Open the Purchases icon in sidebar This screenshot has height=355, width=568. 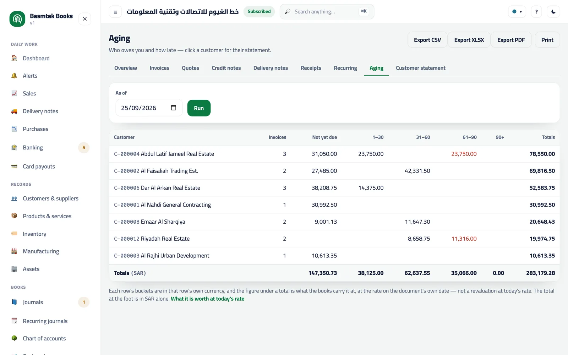14,129
